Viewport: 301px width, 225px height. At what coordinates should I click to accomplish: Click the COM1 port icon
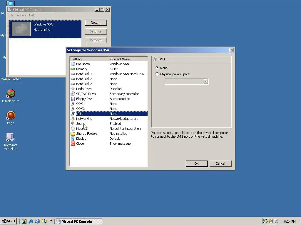73,104
